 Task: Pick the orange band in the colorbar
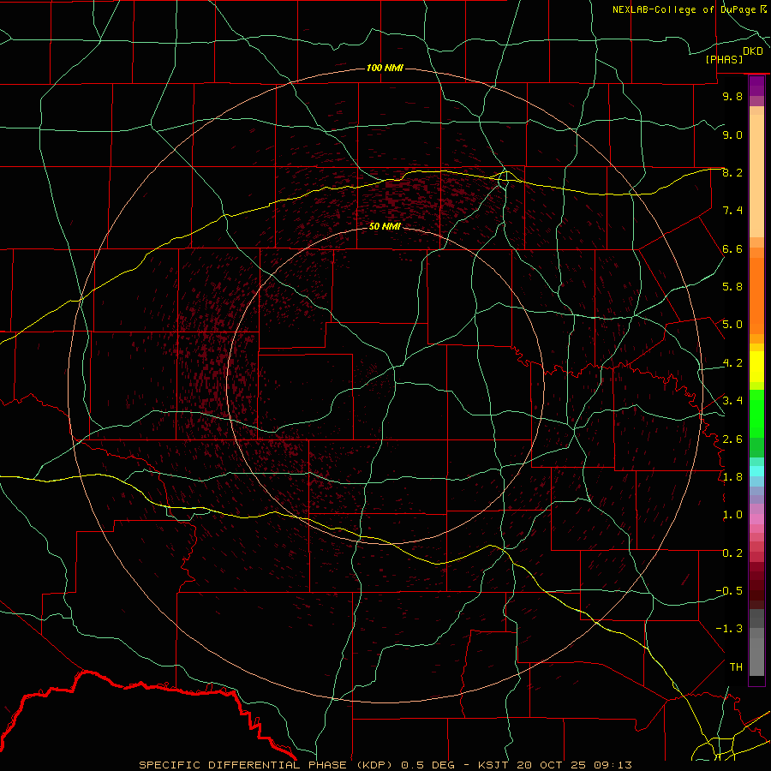coord(756,295)
